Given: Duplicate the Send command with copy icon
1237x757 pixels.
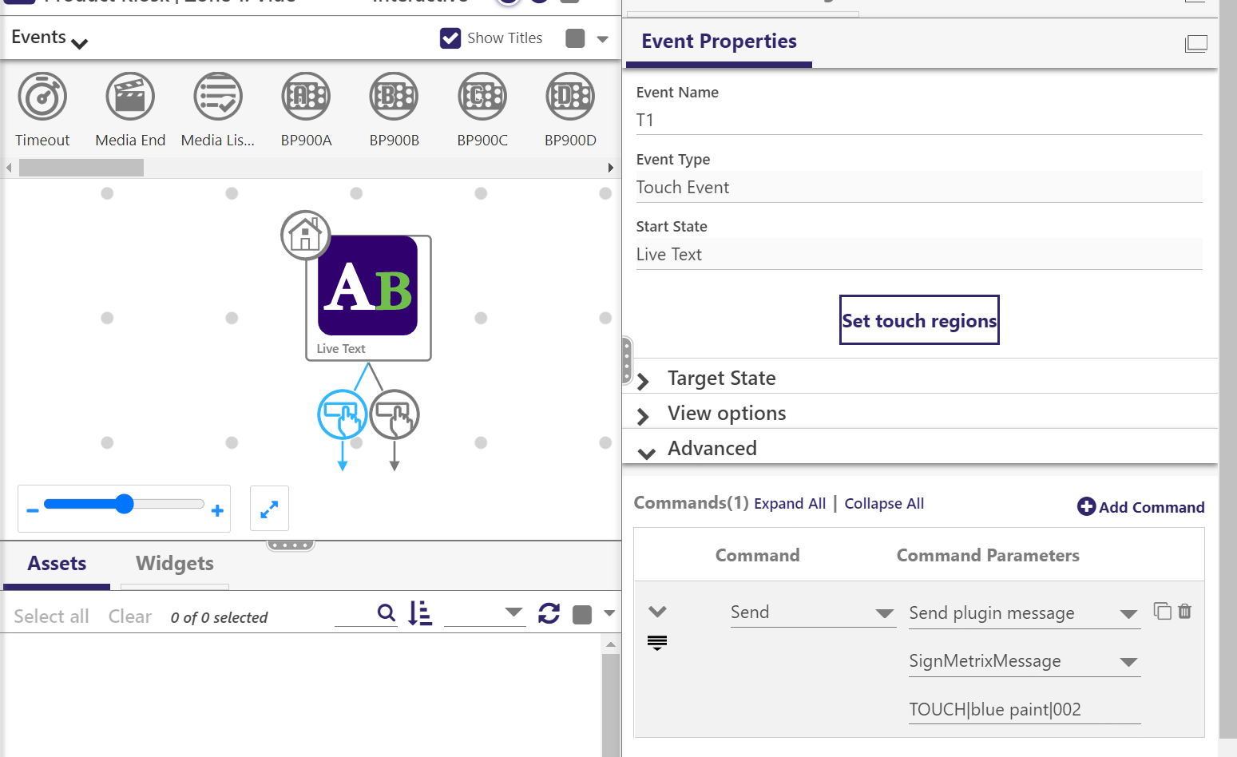Looking at the screenshot, I should [1162, 612].
